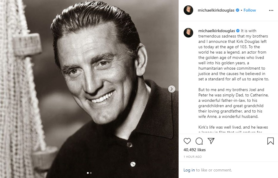Open header profile picture avatar

pos(188,10)
